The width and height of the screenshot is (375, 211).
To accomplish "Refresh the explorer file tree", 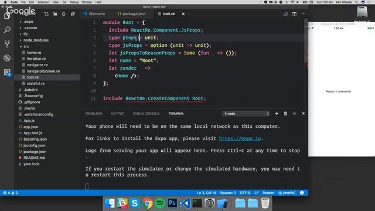I will (x=64, y=14).
